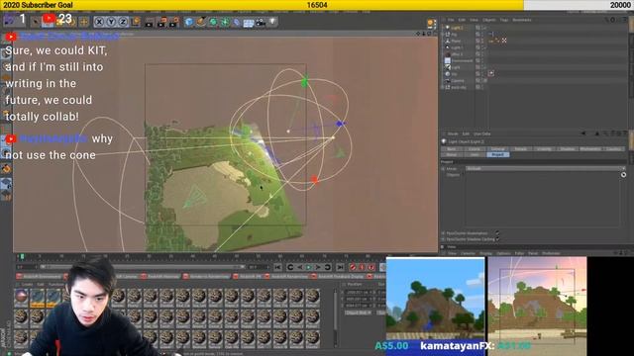Add a Cube primitive object
The image size is (634, 356).
(189, 22)
